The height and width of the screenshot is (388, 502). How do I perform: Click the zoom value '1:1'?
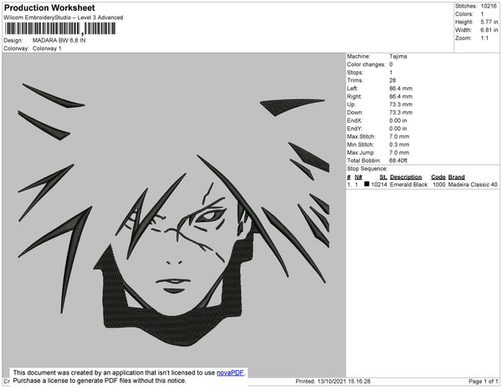(x=484, y=38)
